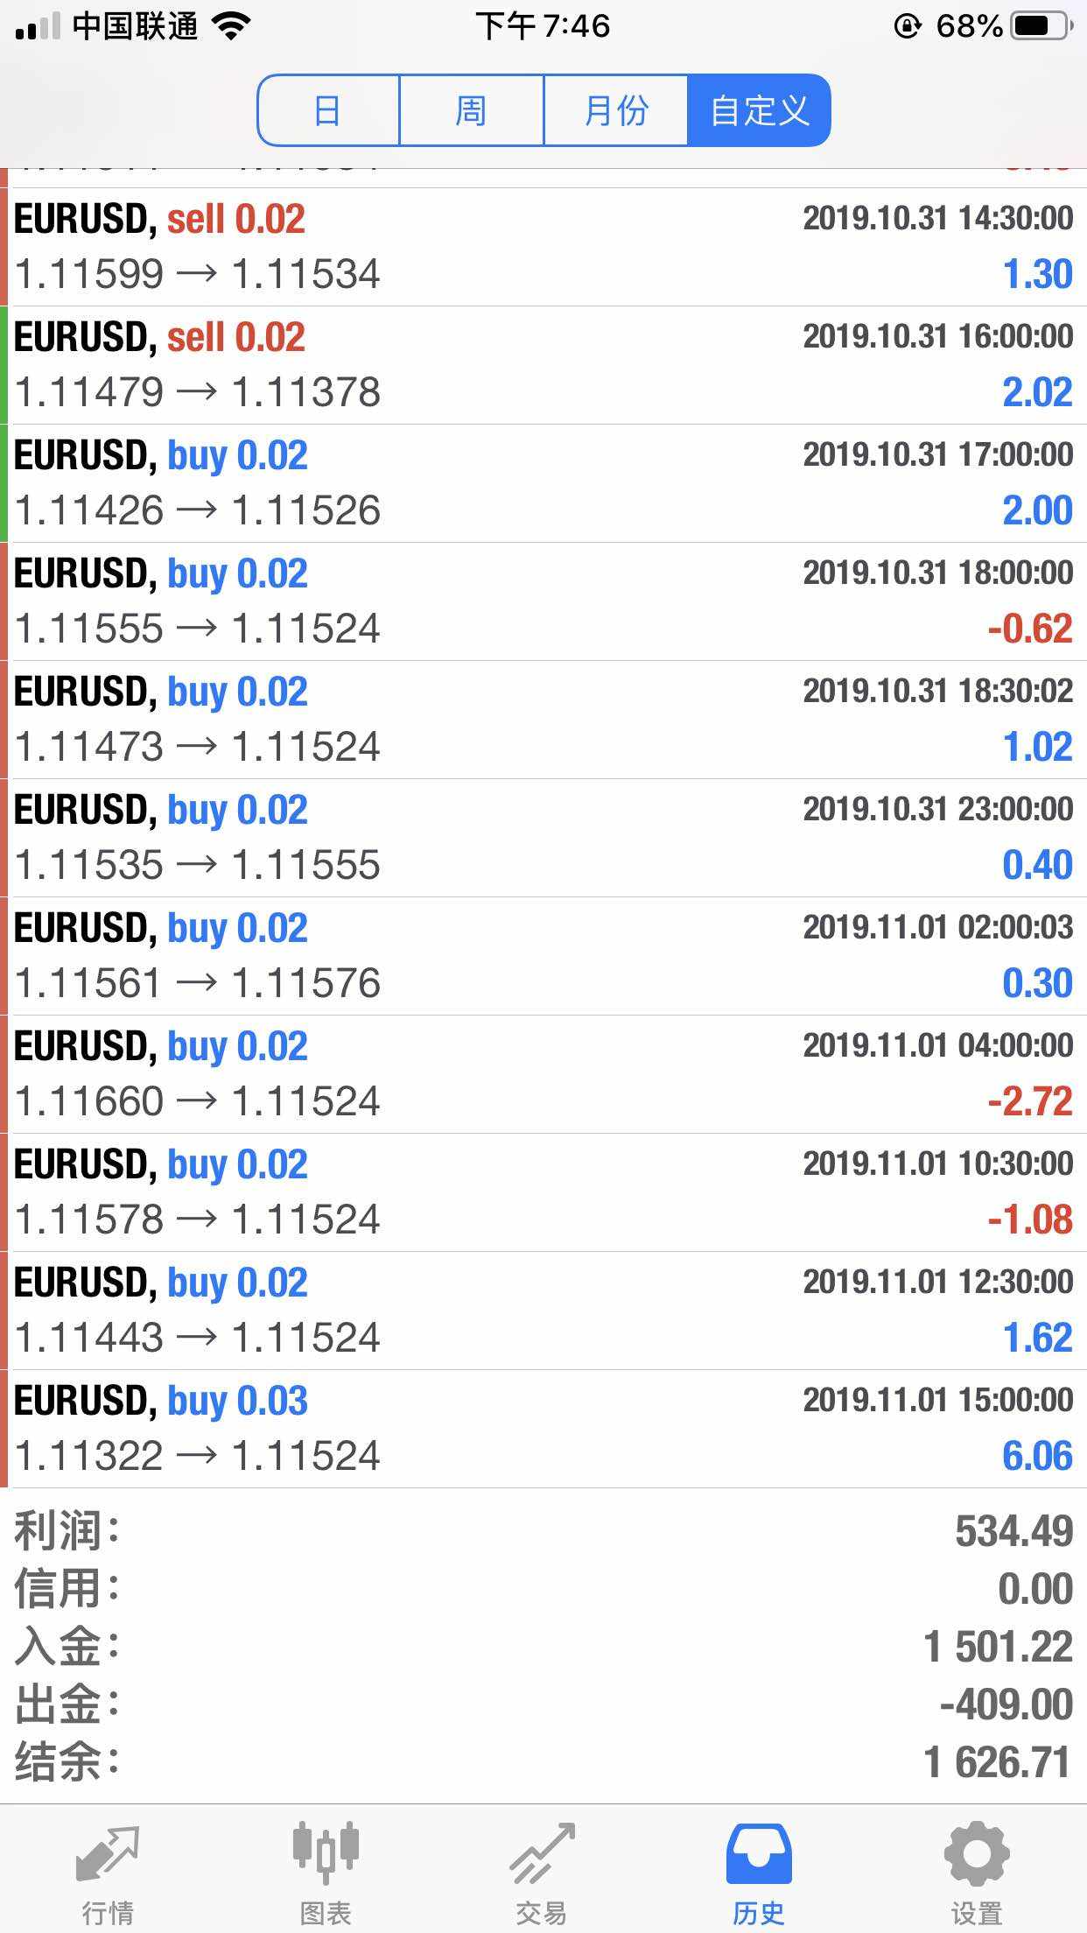The height and width of the screenshot is (1933, 1087).
Task: Open the EURUSD sell trade with 2.02 profit
Action: click(543, 365)
